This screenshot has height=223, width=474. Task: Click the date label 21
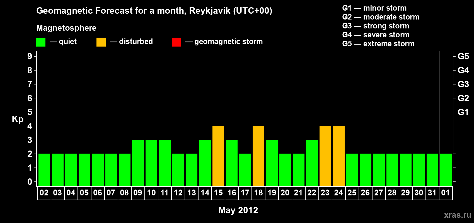tap(298, 193)
